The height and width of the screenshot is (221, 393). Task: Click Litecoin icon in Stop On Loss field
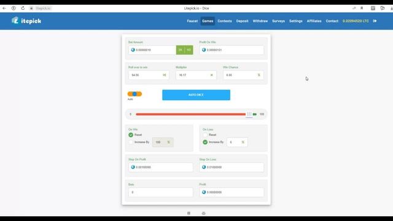(x=204, y=167)
